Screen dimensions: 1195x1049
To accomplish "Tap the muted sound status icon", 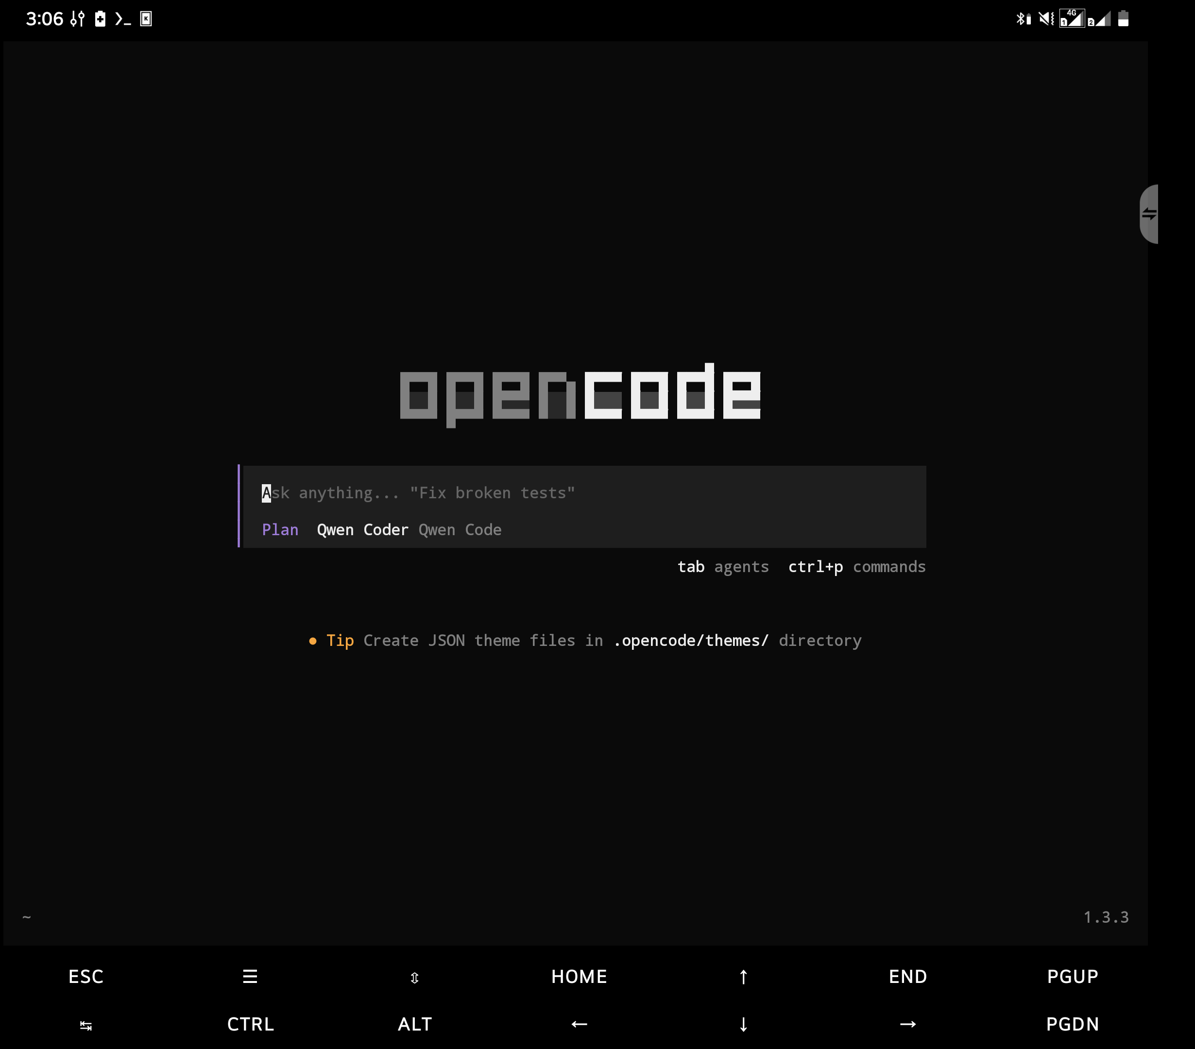I will tap(1046, 19).
